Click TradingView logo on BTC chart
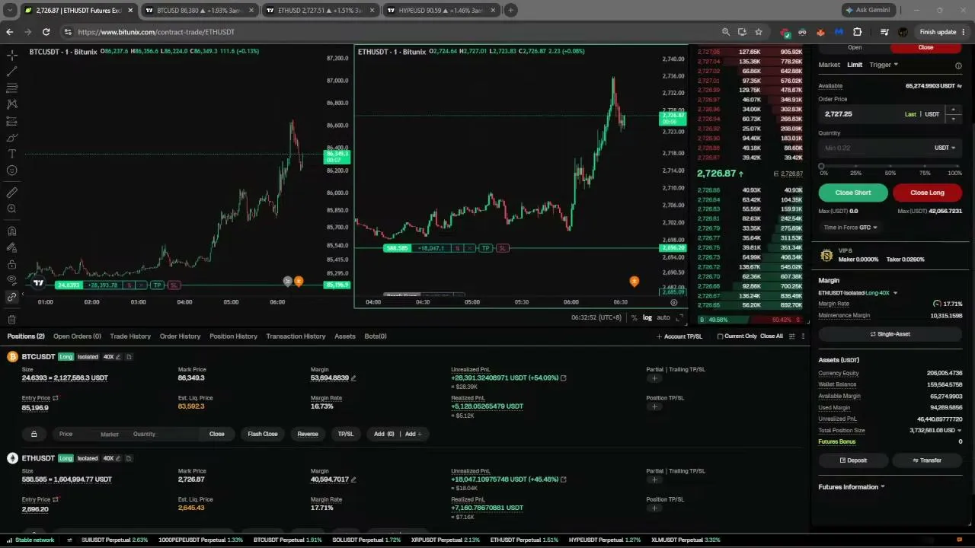 click(x=38, y=283)
